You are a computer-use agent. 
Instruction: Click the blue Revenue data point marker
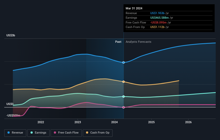point(124,63)
